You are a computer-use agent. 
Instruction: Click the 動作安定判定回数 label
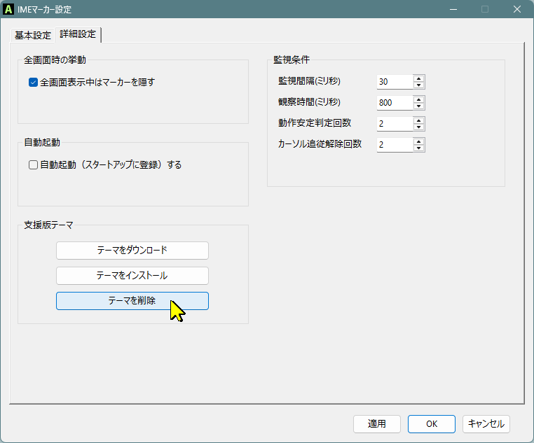pos(315,123)
